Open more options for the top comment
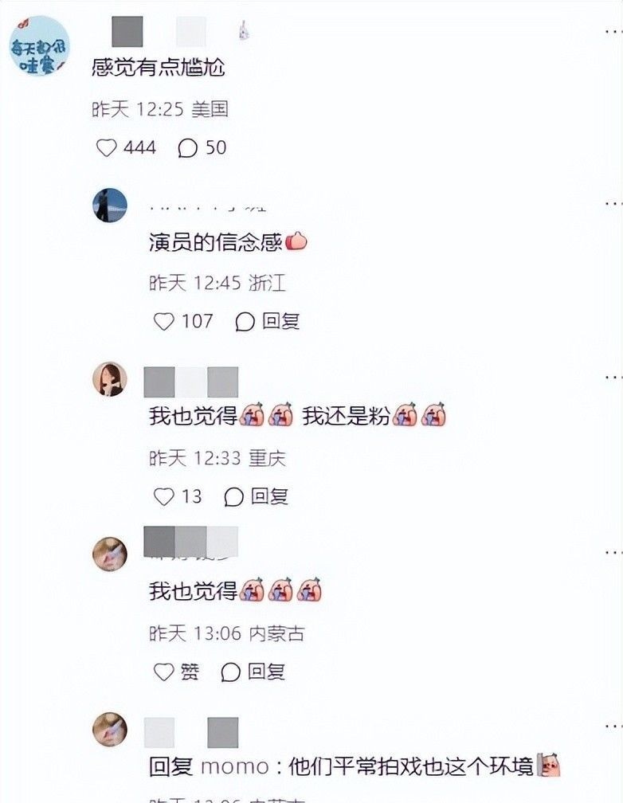This screenshot has height=803, width=623. tap(613, 32)
